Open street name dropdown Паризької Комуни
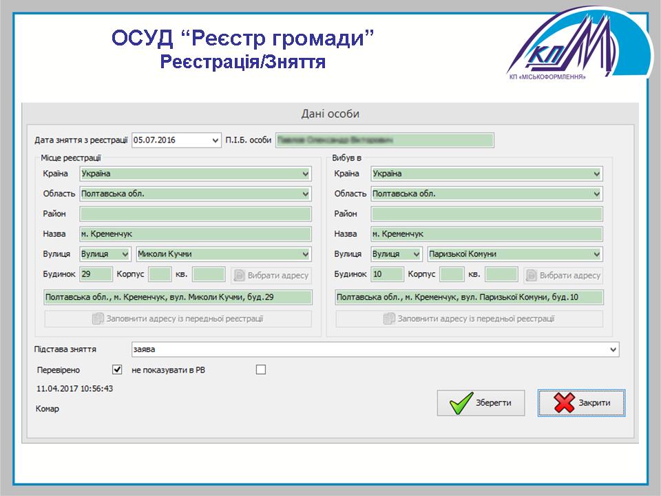The width and height of the screenshot is (661, 496). coord(596,254)
